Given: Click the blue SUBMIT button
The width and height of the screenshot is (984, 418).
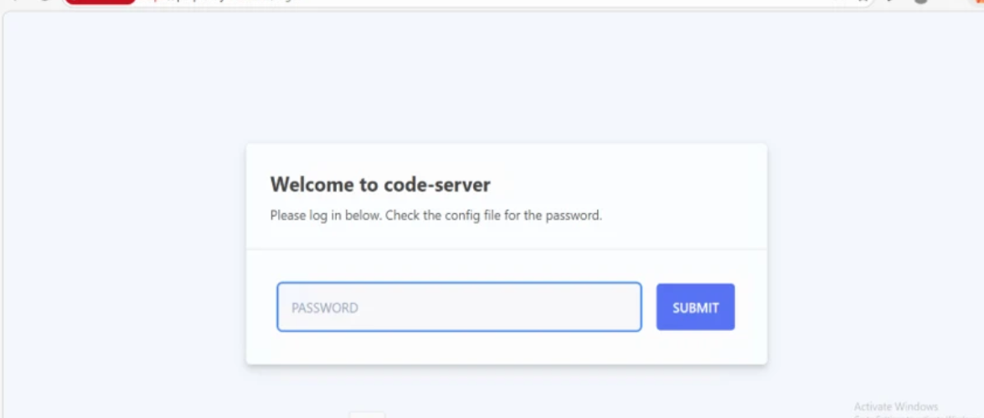Looking at the screenshot, I should 695,307.
